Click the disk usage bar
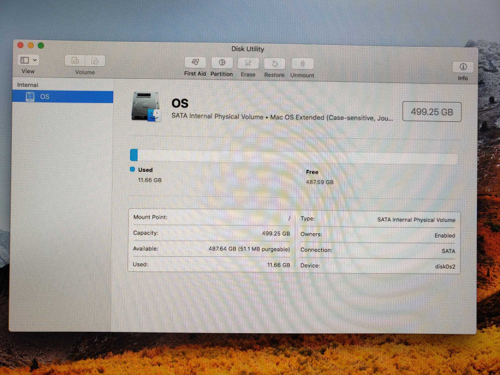Screen dimensions: 500x375 tap(294, 157)
